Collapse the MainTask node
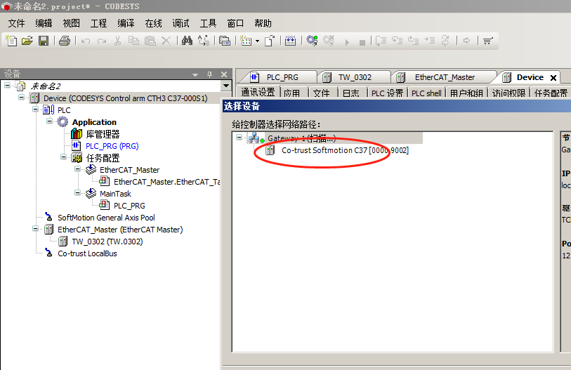 click(77, 193)
